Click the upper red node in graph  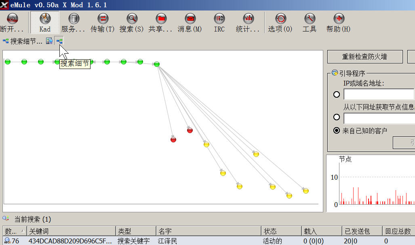pos(190,130)
